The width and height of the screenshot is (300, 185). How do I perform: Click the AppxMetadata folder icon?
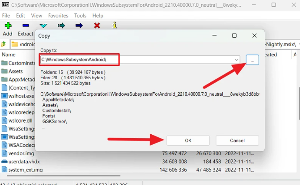point(4,79)
